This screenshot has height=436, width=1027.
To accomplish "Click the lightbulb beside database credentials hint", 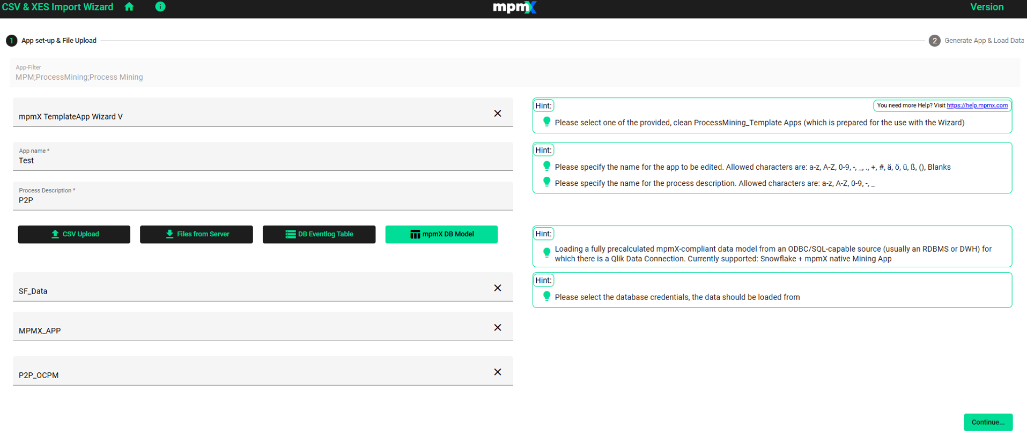I will coord(546,296).
